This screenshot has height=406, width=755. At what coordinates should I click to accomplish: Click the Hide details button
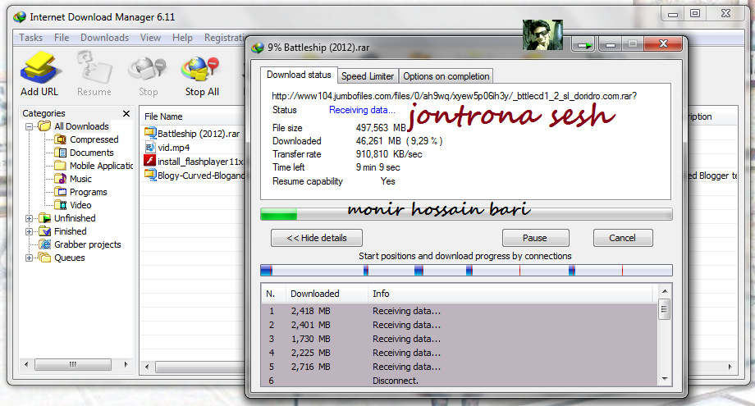click(x=316, y=238)
